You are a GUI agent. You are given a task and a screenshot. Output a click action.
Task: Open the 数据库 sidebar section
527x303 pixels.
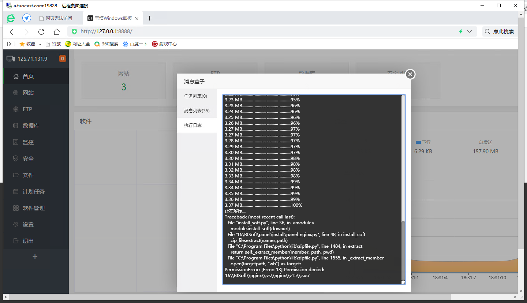tap(36, 126)
